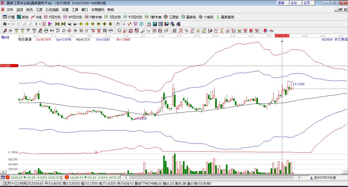Image resolution: width=348 pixels, height=187 pixels.
Task: Click the red 15.9080 price label
Action: [9, 66]
